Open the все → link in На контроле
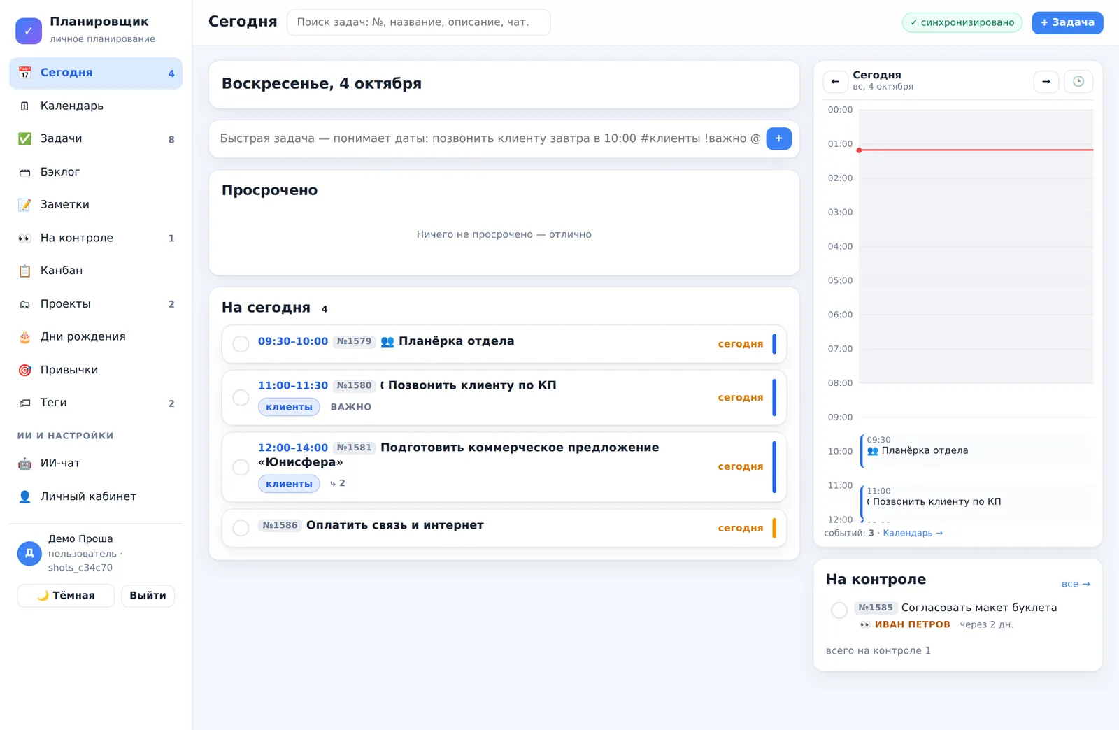The width and height of the screenshot is (1119, 730). coord(1076,584)
